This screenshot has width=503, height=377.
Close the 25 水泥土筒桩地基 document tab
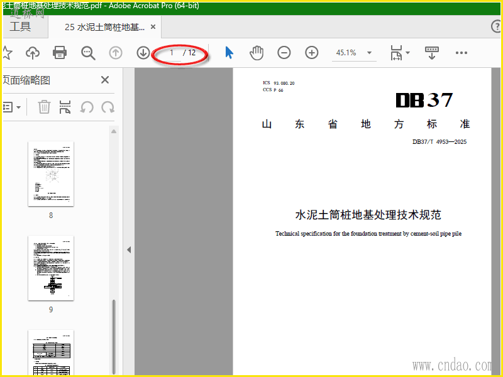pyautogui.click(x=153, y=27)
